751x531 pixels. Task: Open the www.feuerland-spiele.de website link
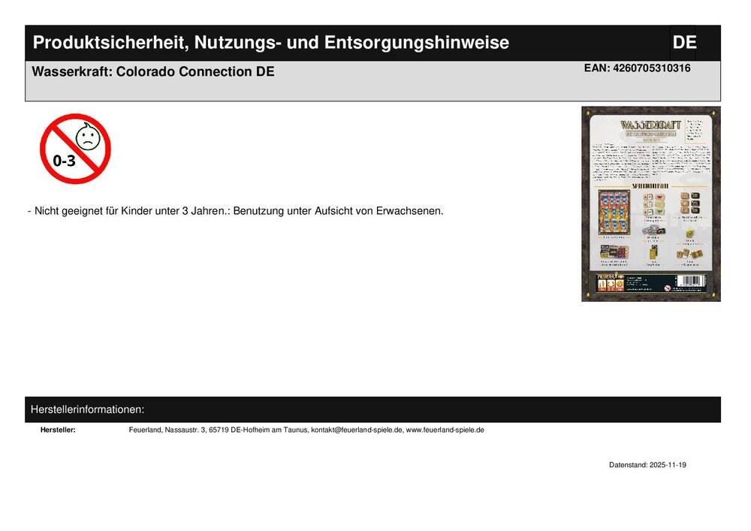tap(445, 430)
